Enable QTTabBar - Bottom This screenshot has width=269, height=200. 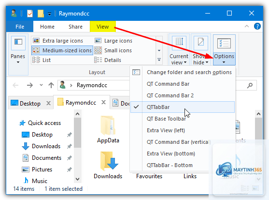tap(183, 165)
